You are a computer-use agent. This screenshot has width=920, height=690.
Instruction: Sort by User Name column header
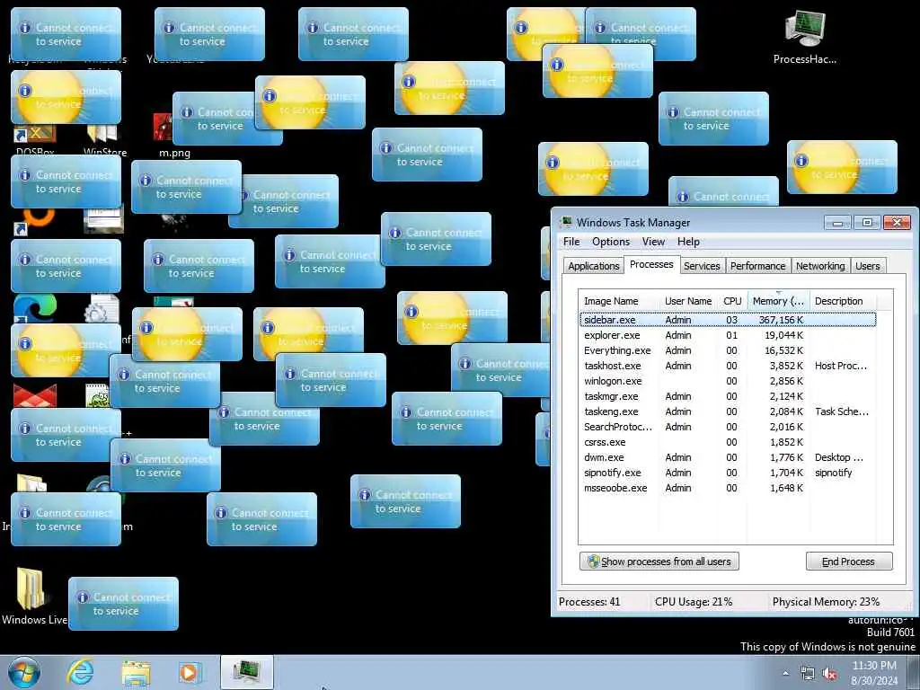(689, 301)
